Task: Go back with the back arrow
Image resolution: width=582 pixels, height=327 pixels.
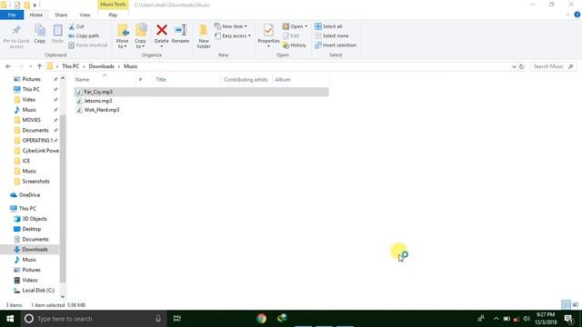Action: [x=8, y=66]
